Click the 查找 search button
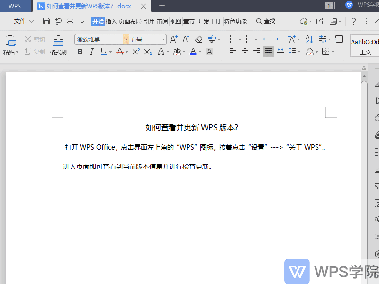This screenshot has width=379, height=284. [266, 21]
